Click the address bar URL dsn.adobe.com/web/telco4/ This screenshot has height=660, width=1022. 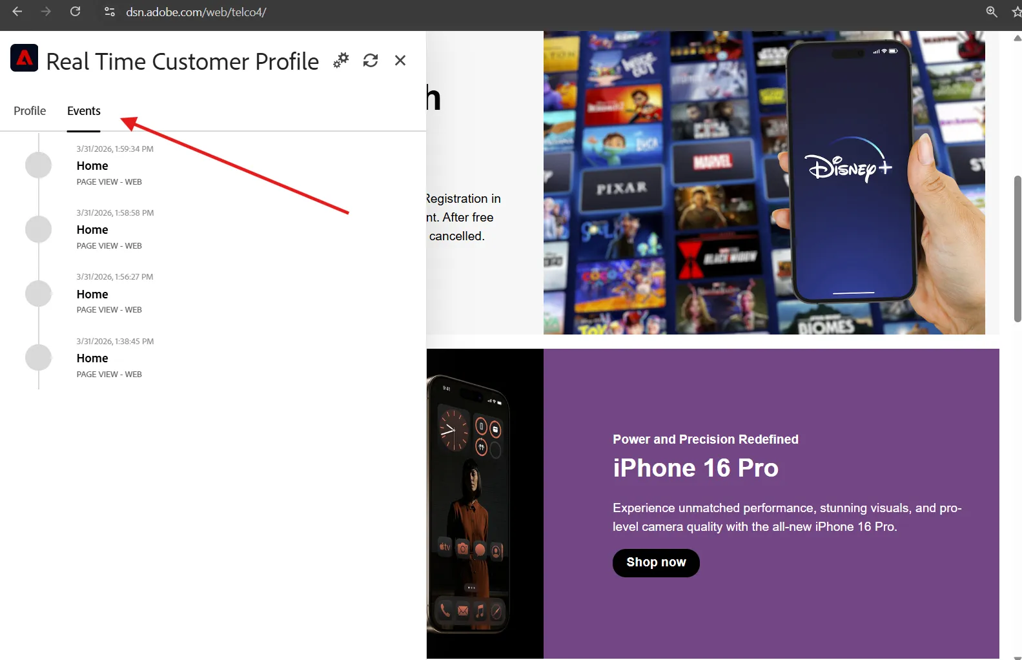pyautogui.click(x=196, y=12)
